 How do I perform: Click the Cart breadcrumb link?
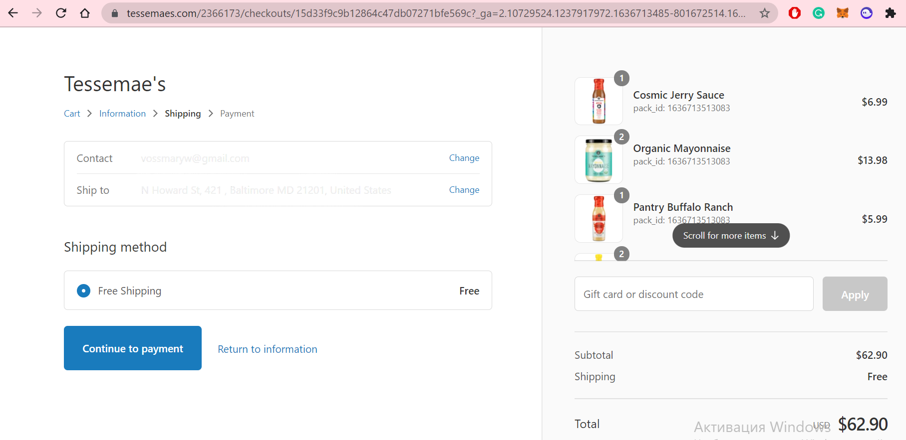coord(72,114)
